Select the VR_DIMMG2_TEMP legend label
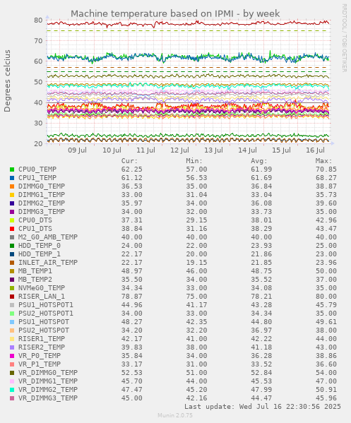351x423 pixels. coord(48,390)
